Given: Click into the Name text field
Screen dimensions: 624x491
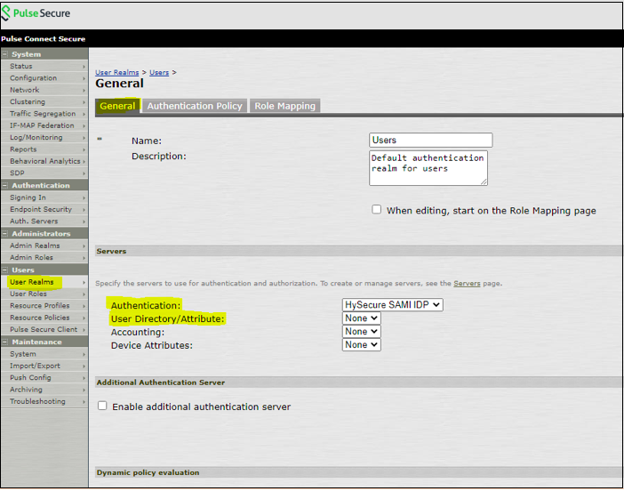Looking at the screenshot, I should [430, 141].
